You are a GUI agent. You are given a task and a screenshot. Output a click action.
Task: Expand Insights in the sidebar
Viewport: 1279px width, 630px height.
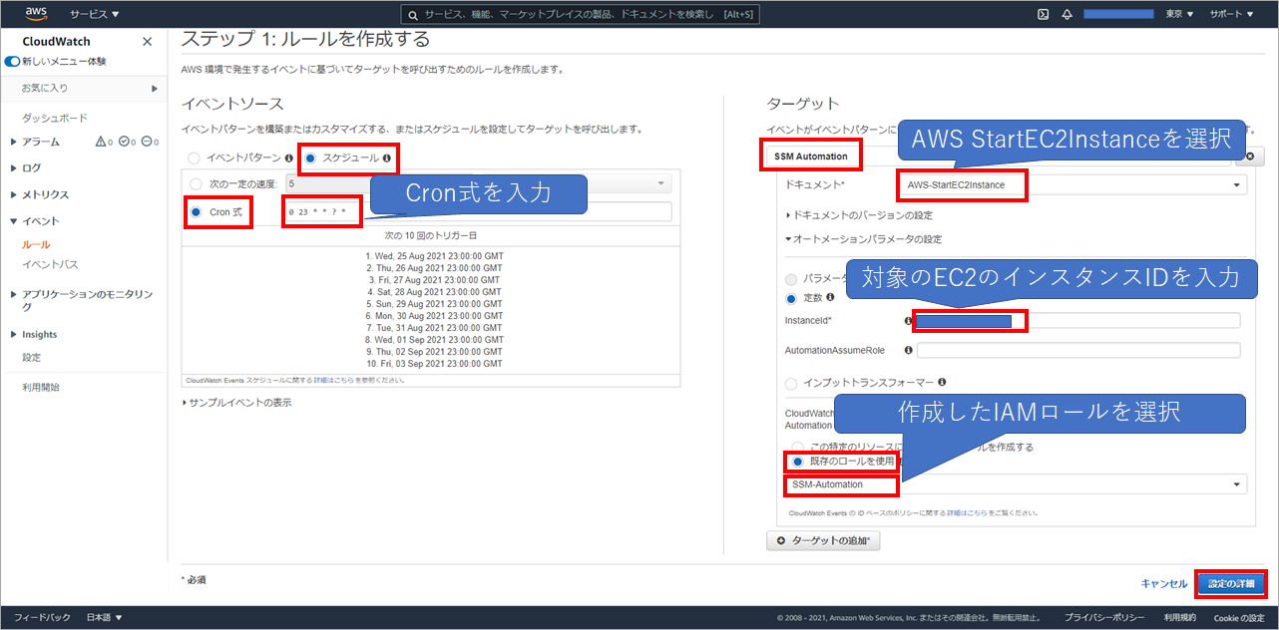[x=34, y=335]
